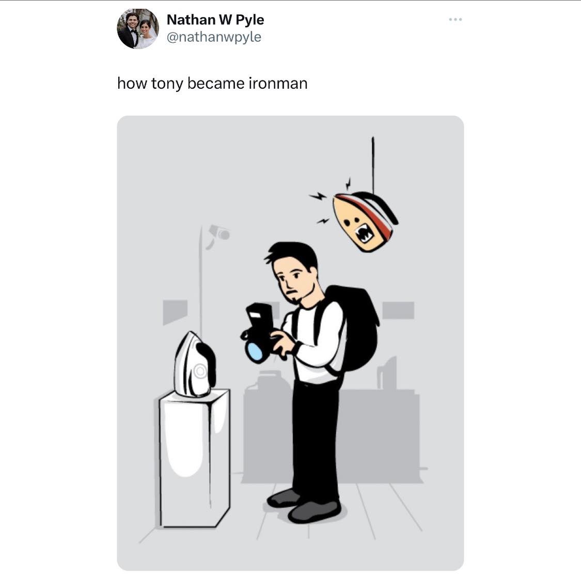The height and width of the screenshot is (581, 581).
Task: Click the man's black backpack
Action: click(x=353, y=328)
